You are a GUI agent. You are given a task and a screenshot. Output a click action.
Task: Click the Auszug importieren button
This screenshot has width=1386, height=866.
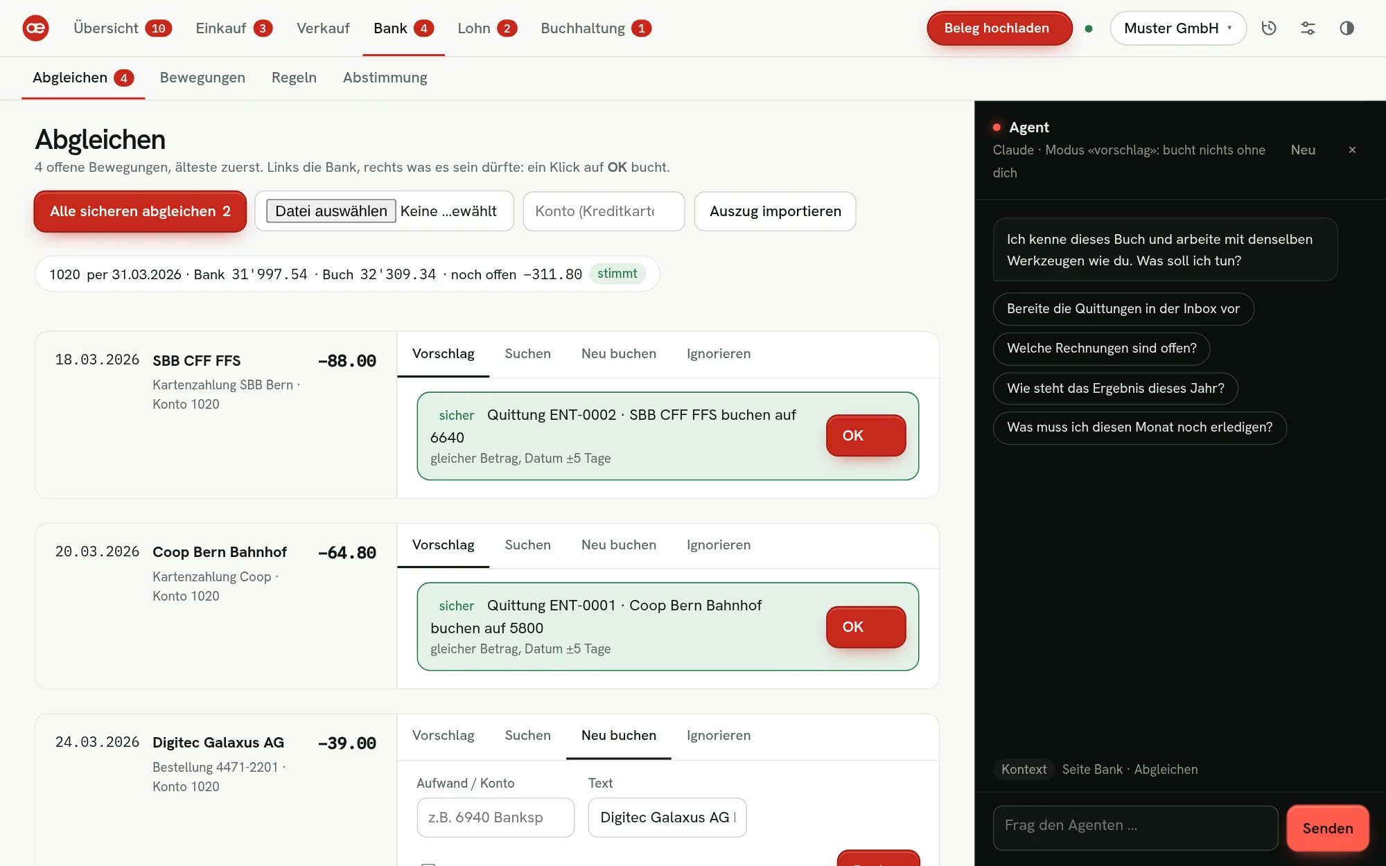[775, 211]
